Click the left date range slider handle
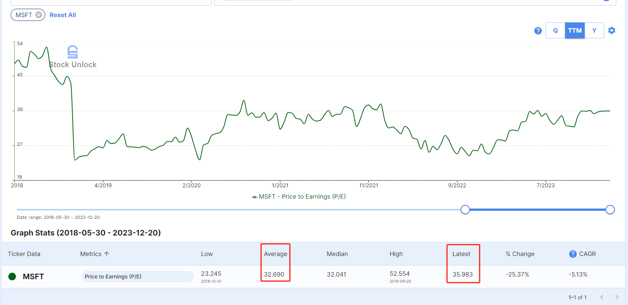 465,210
